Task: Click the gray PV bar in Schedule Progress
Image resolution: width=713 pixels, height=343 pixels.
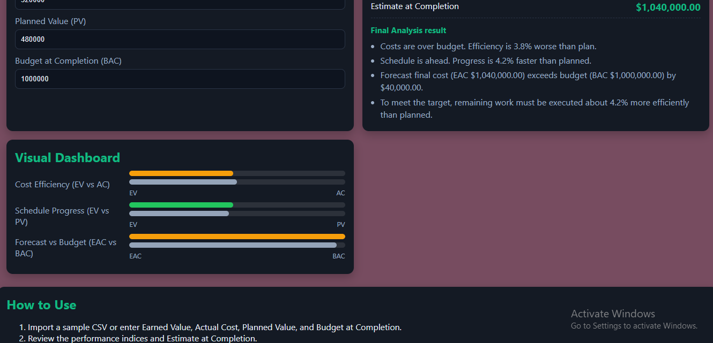Action: (179, 214)
